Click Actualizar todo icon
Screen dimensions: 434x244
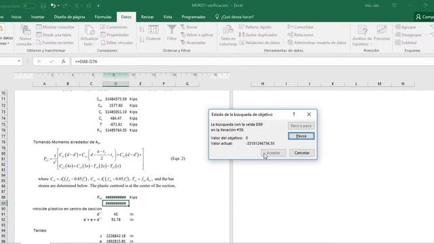[x=90, y=30]
